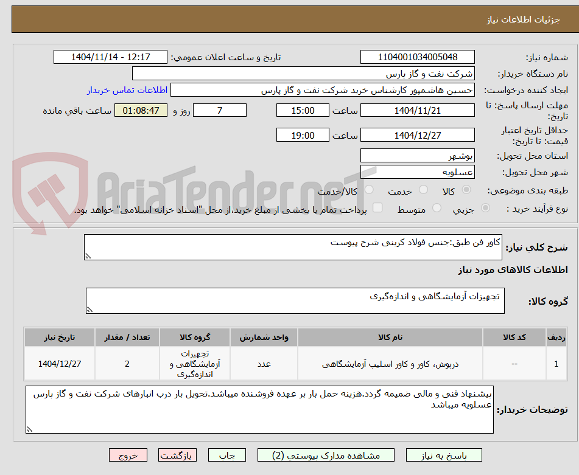Click the countdown timer 01:08:47
This screenshot has height=475, width=579.
coord(141,110)
